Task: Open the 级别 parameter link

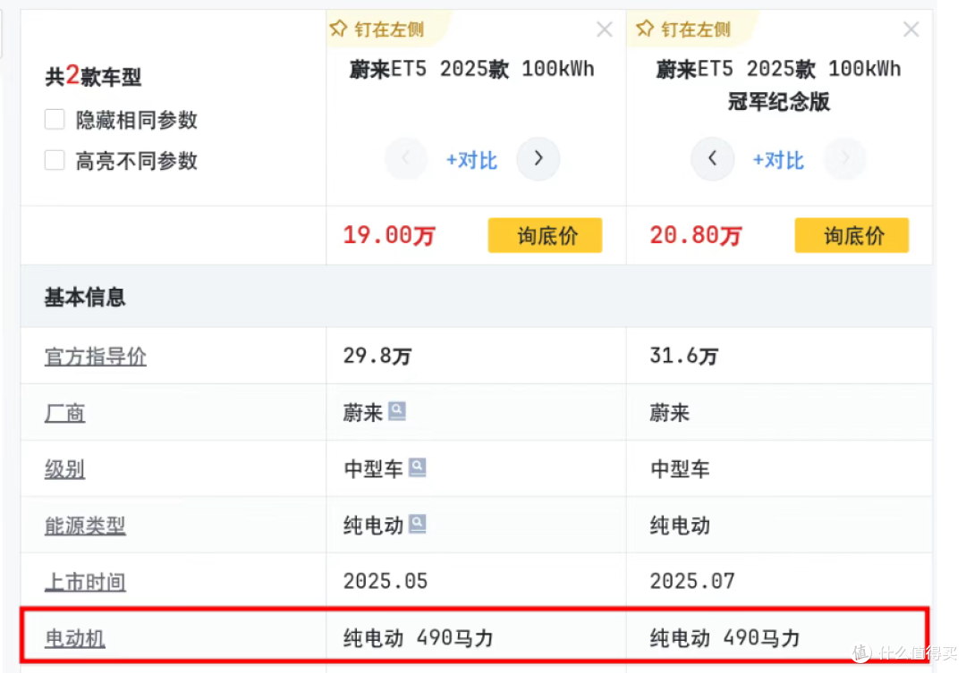Action: [x=64, y=469]
